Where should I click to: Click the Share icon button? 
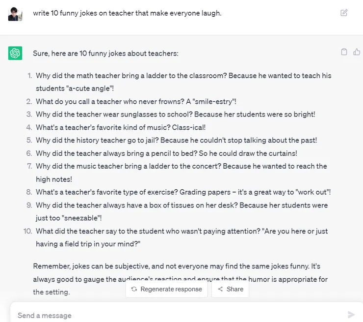pos(230,289)
